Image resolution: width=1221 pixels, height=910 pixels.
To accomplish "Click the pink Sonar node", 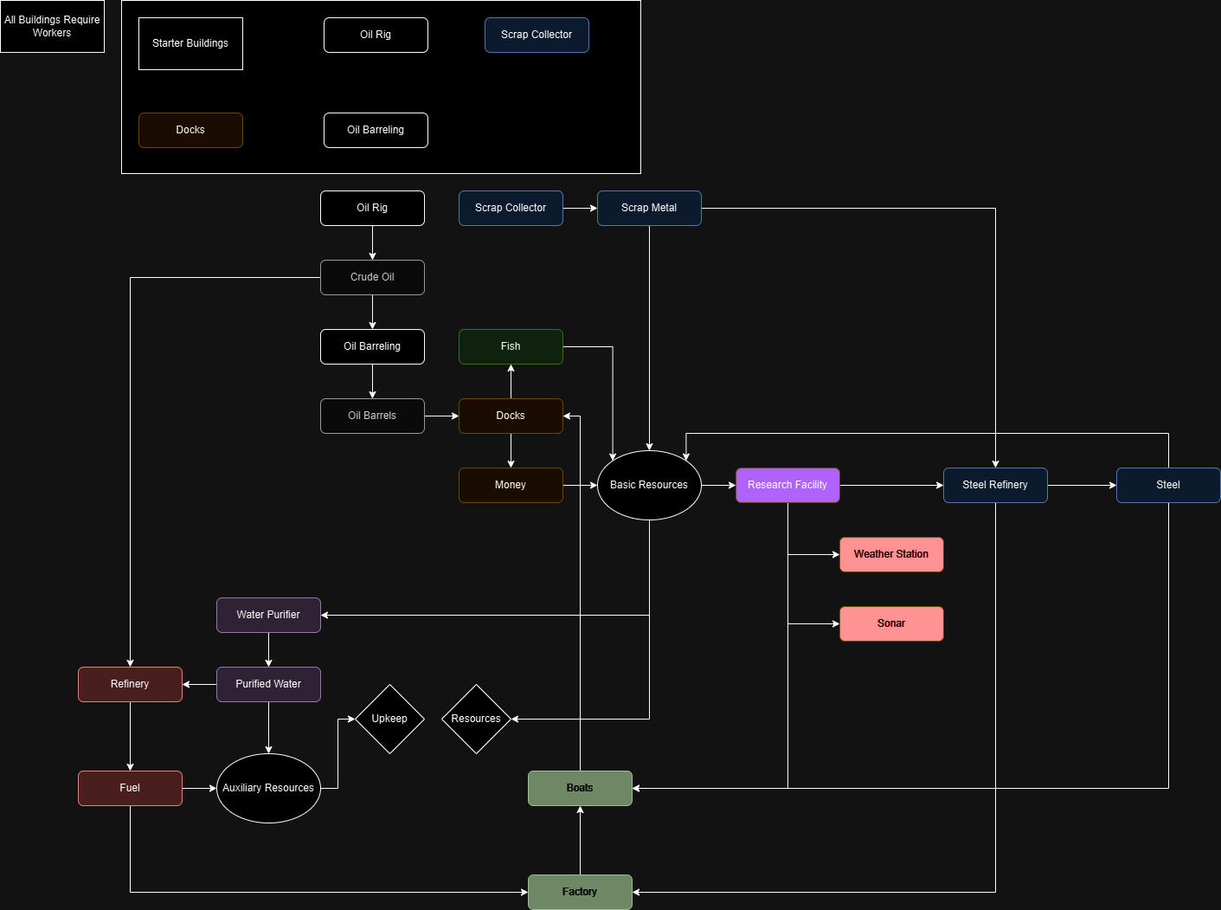I will [x=891, y=623].
